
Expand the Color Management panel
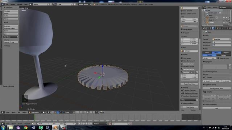210,71
